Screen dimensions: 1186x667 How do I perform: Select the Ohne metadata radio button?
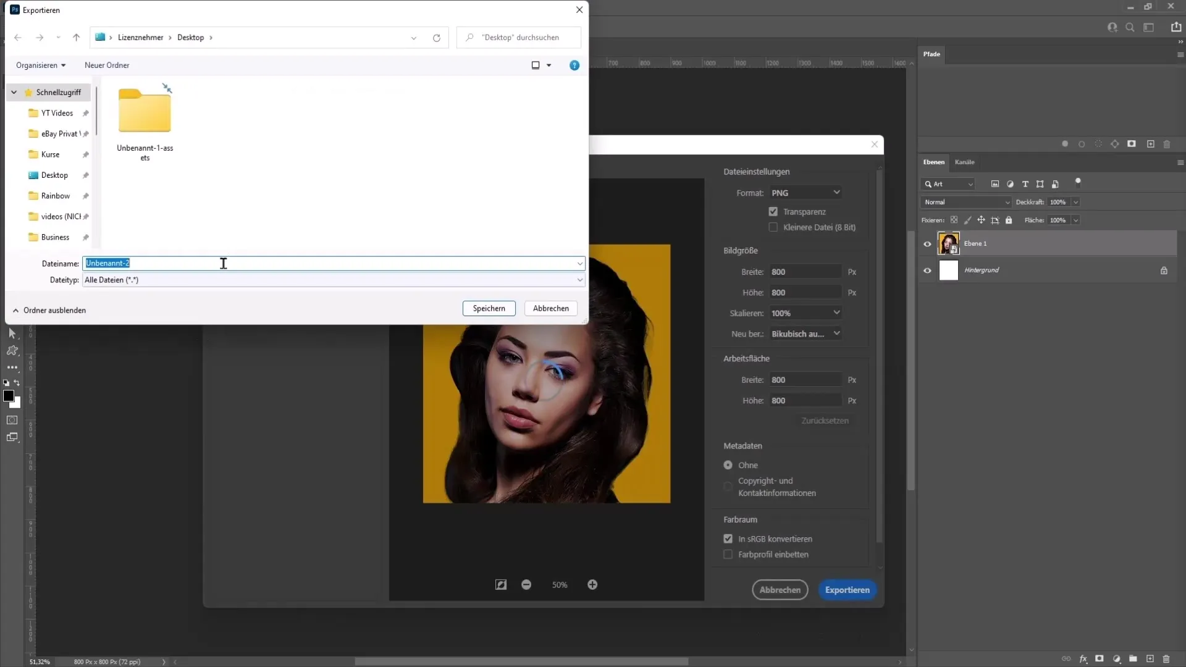point(728,465)
